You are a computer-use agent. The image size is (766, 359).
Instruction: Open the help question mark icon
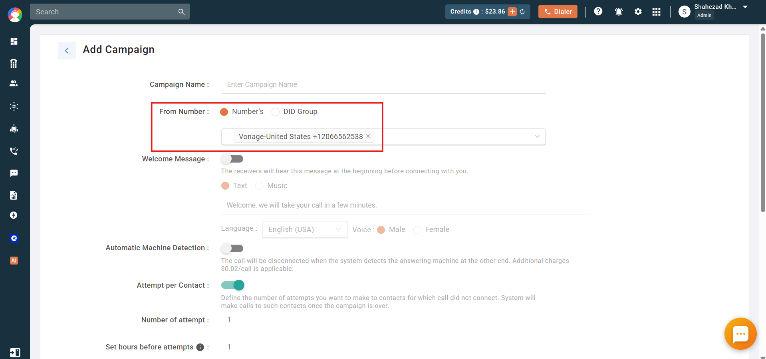click(x=598, y=11)
